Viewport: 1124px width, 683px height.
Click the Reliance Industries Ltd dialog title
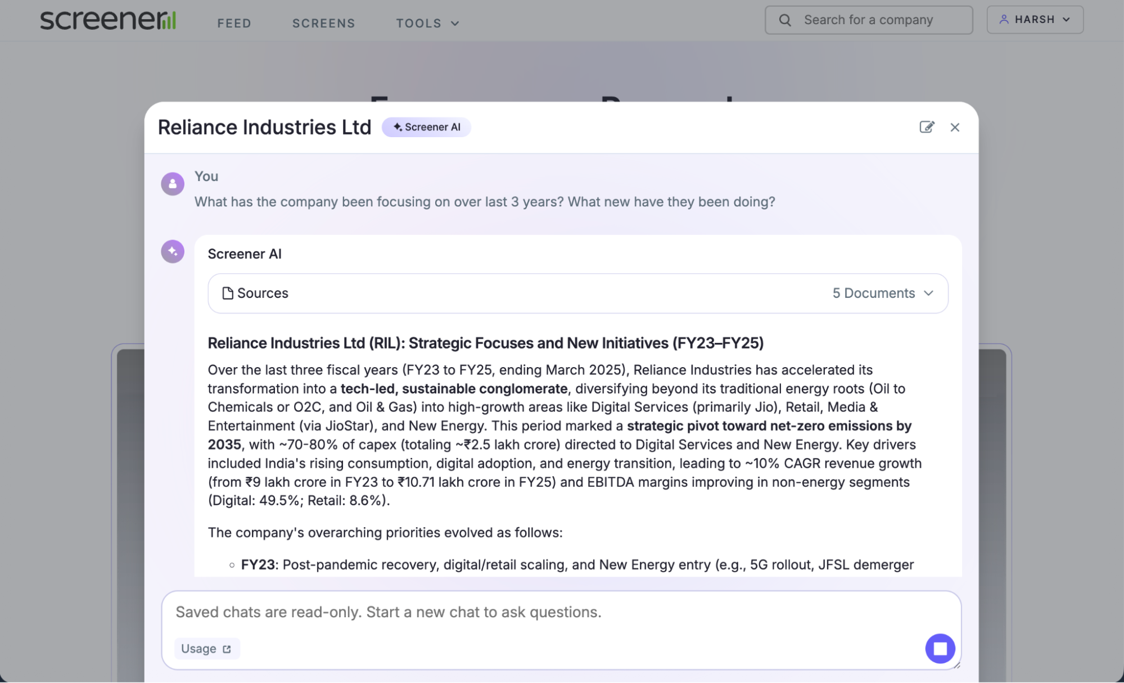click(x=264, y=128)
